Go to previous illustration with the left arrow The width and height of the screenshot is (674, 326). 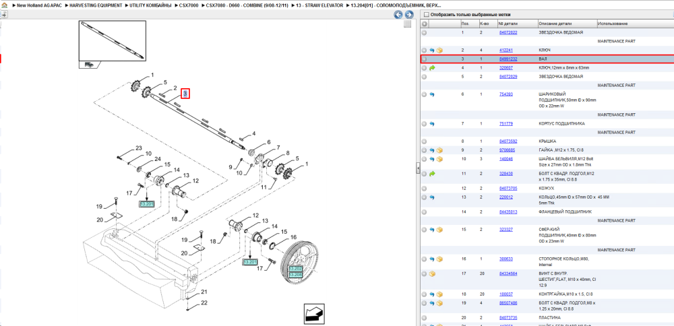398,15
